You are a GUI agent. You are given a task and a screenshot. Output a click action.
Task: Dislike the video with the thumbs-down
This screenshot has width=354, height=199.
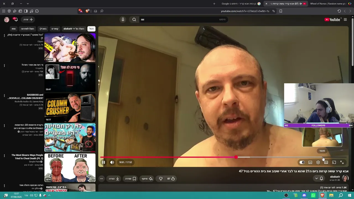pos(161,179)
